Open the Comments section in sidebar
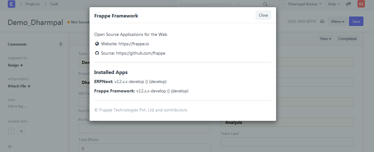 (x=17, y=44)
